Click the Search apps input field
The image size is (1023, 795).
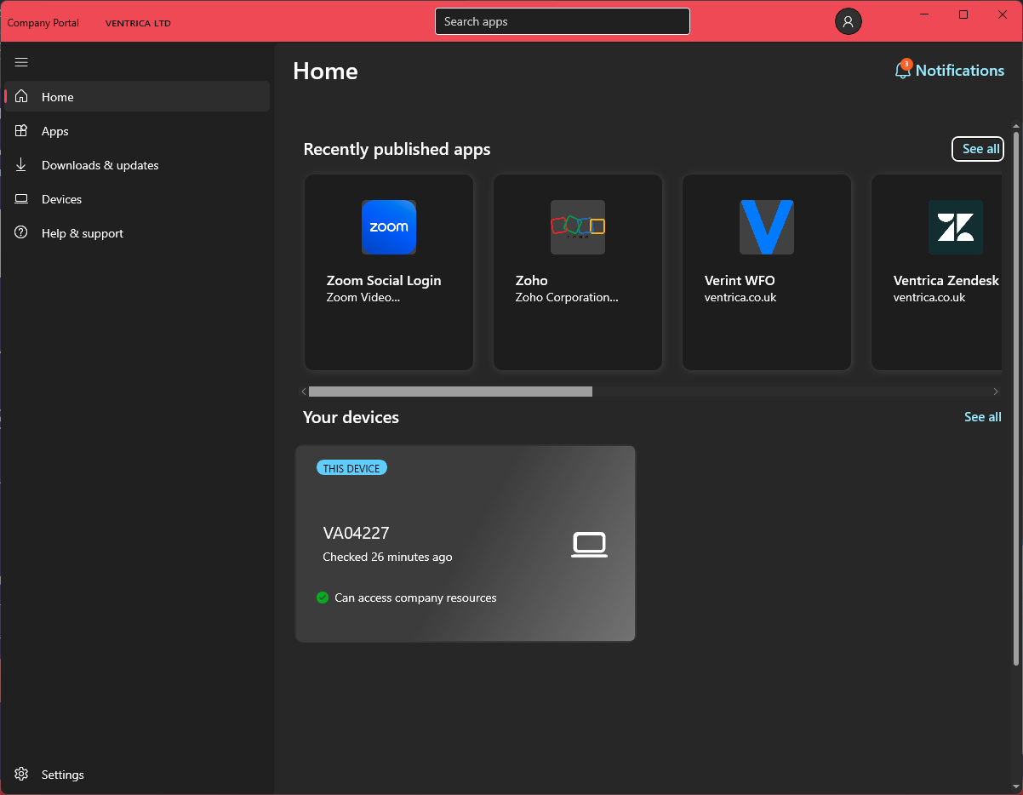tap(562, 21)
